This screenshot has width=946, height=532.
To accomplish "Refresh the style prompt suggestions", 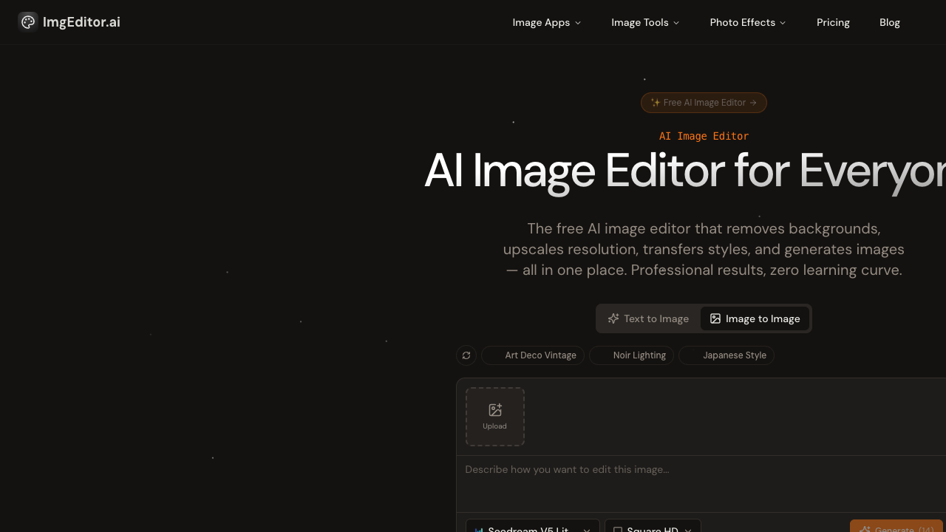I will (466, 355).
